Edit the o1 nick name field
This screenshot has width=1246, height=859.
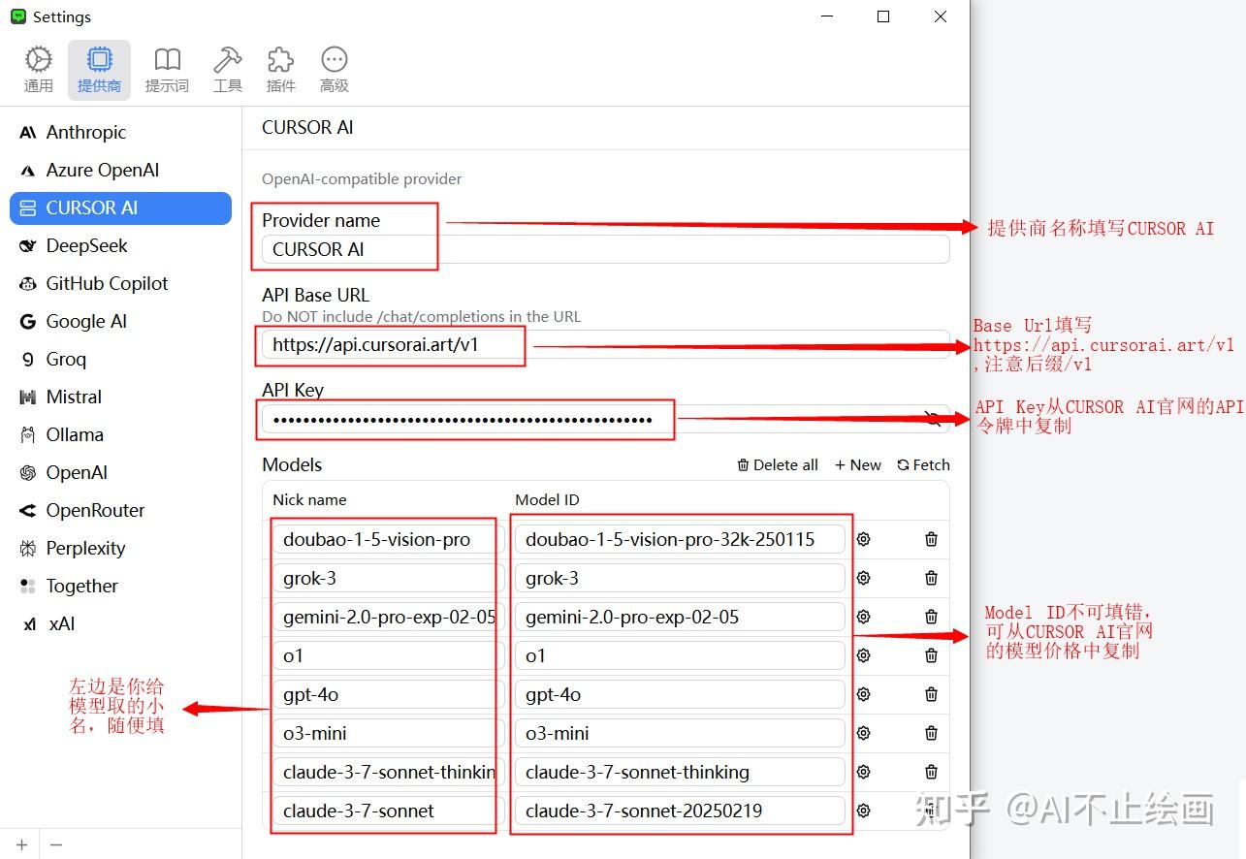click(389, 655)
